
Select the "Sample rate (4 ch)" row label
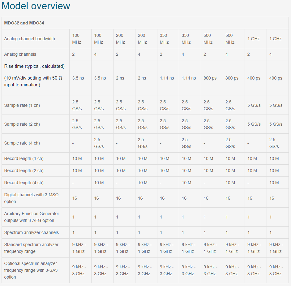tap(22, 143)
